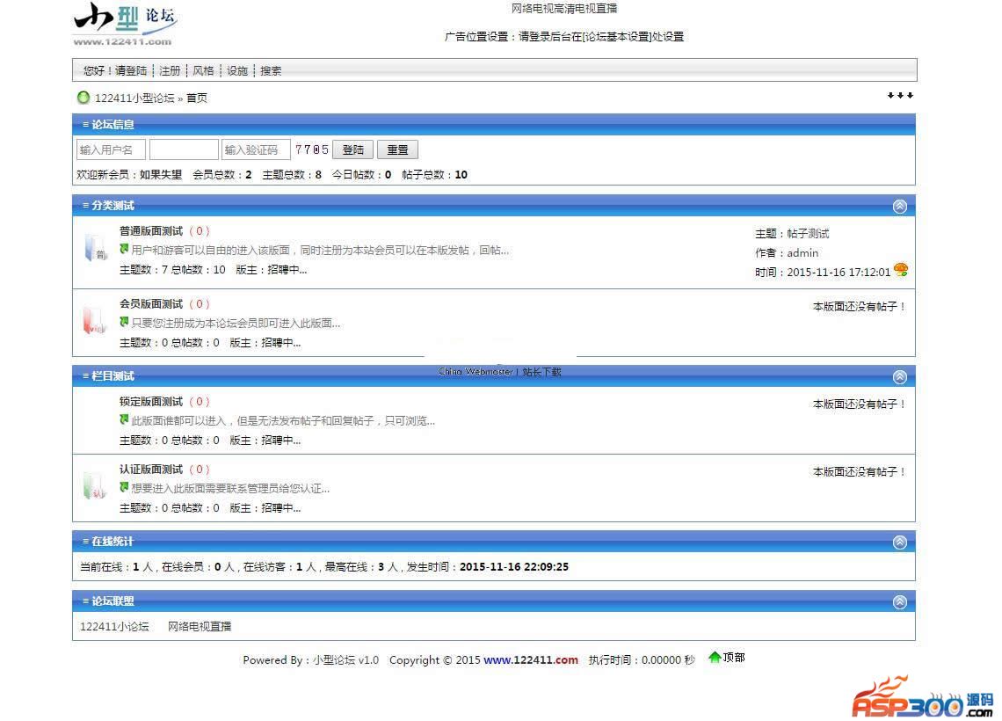Click the green circle beside 122411小型论坛
1002x721 pixels.
coord(83,98)
